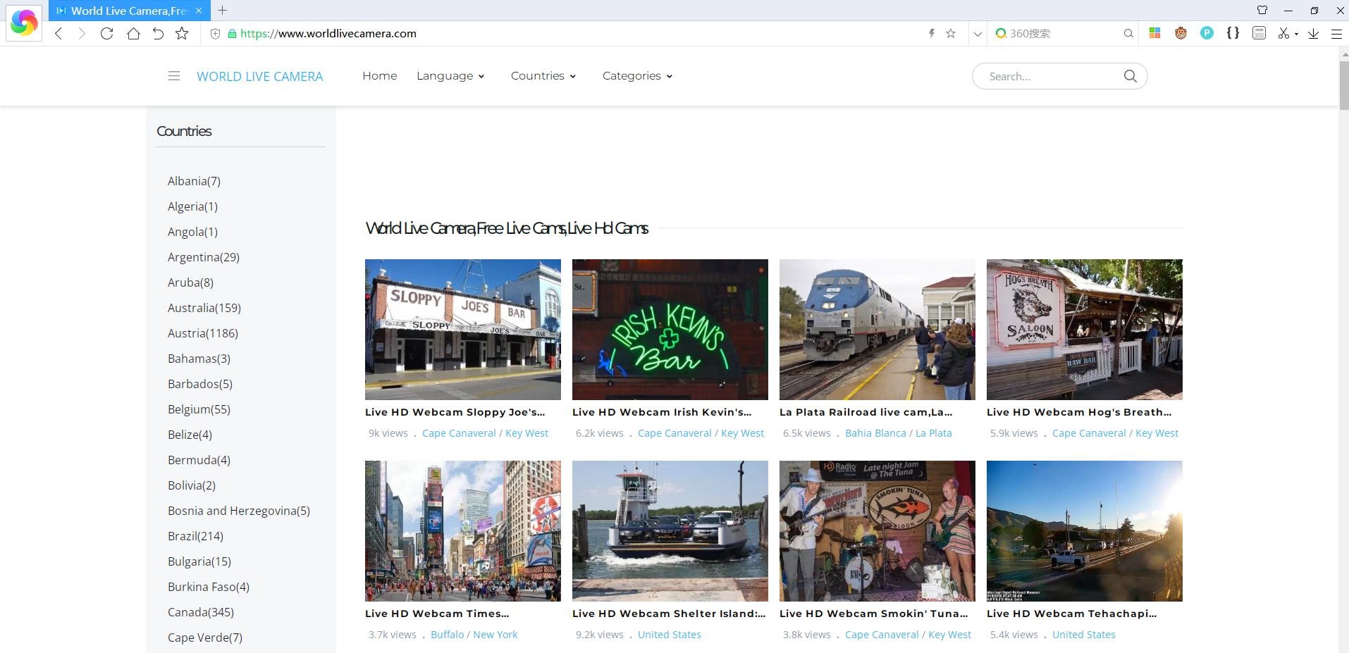Click Bahia Blanca location link
1349x653 pixels.
tap(875, 433)
